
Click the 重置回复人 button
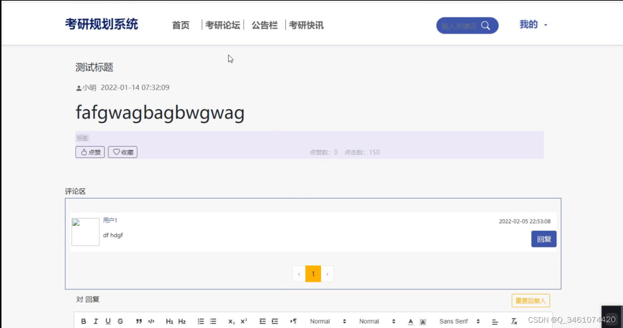tap(531, 301)
